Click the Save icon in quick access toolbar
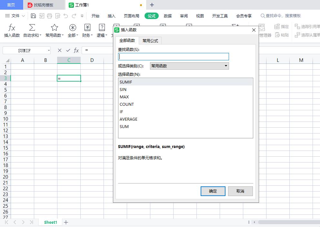320x227 pixels. pos(33,15)
